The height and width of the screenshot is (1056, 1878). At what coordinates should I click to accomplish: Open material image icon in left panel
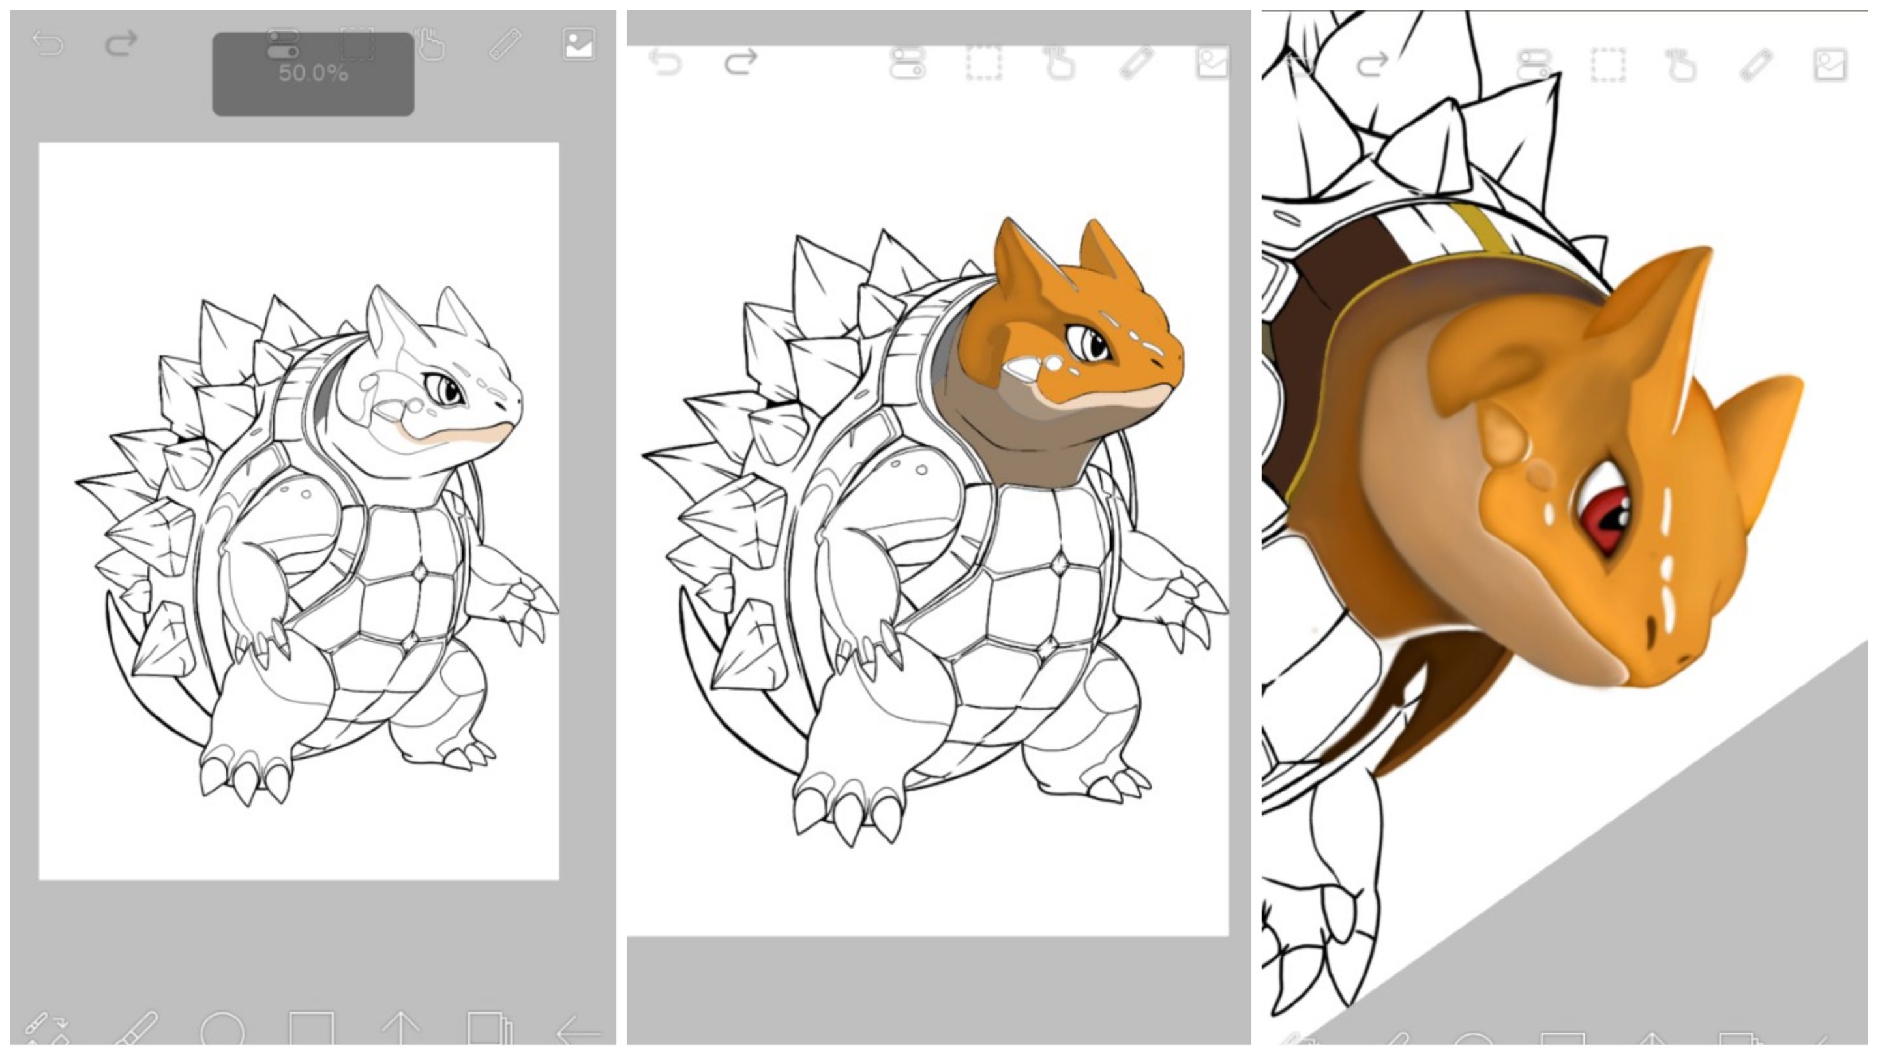click(x=580, y=44)
